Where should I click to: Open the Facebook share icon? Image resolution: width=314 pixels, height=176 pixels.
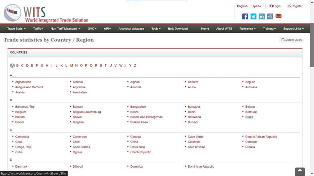tap(245, 16)
